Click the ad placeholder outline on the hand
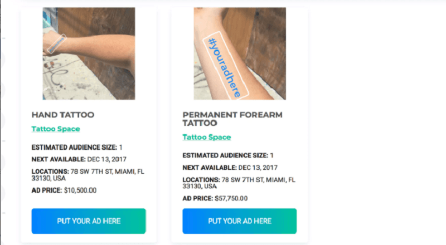 [x=57, y=43]
